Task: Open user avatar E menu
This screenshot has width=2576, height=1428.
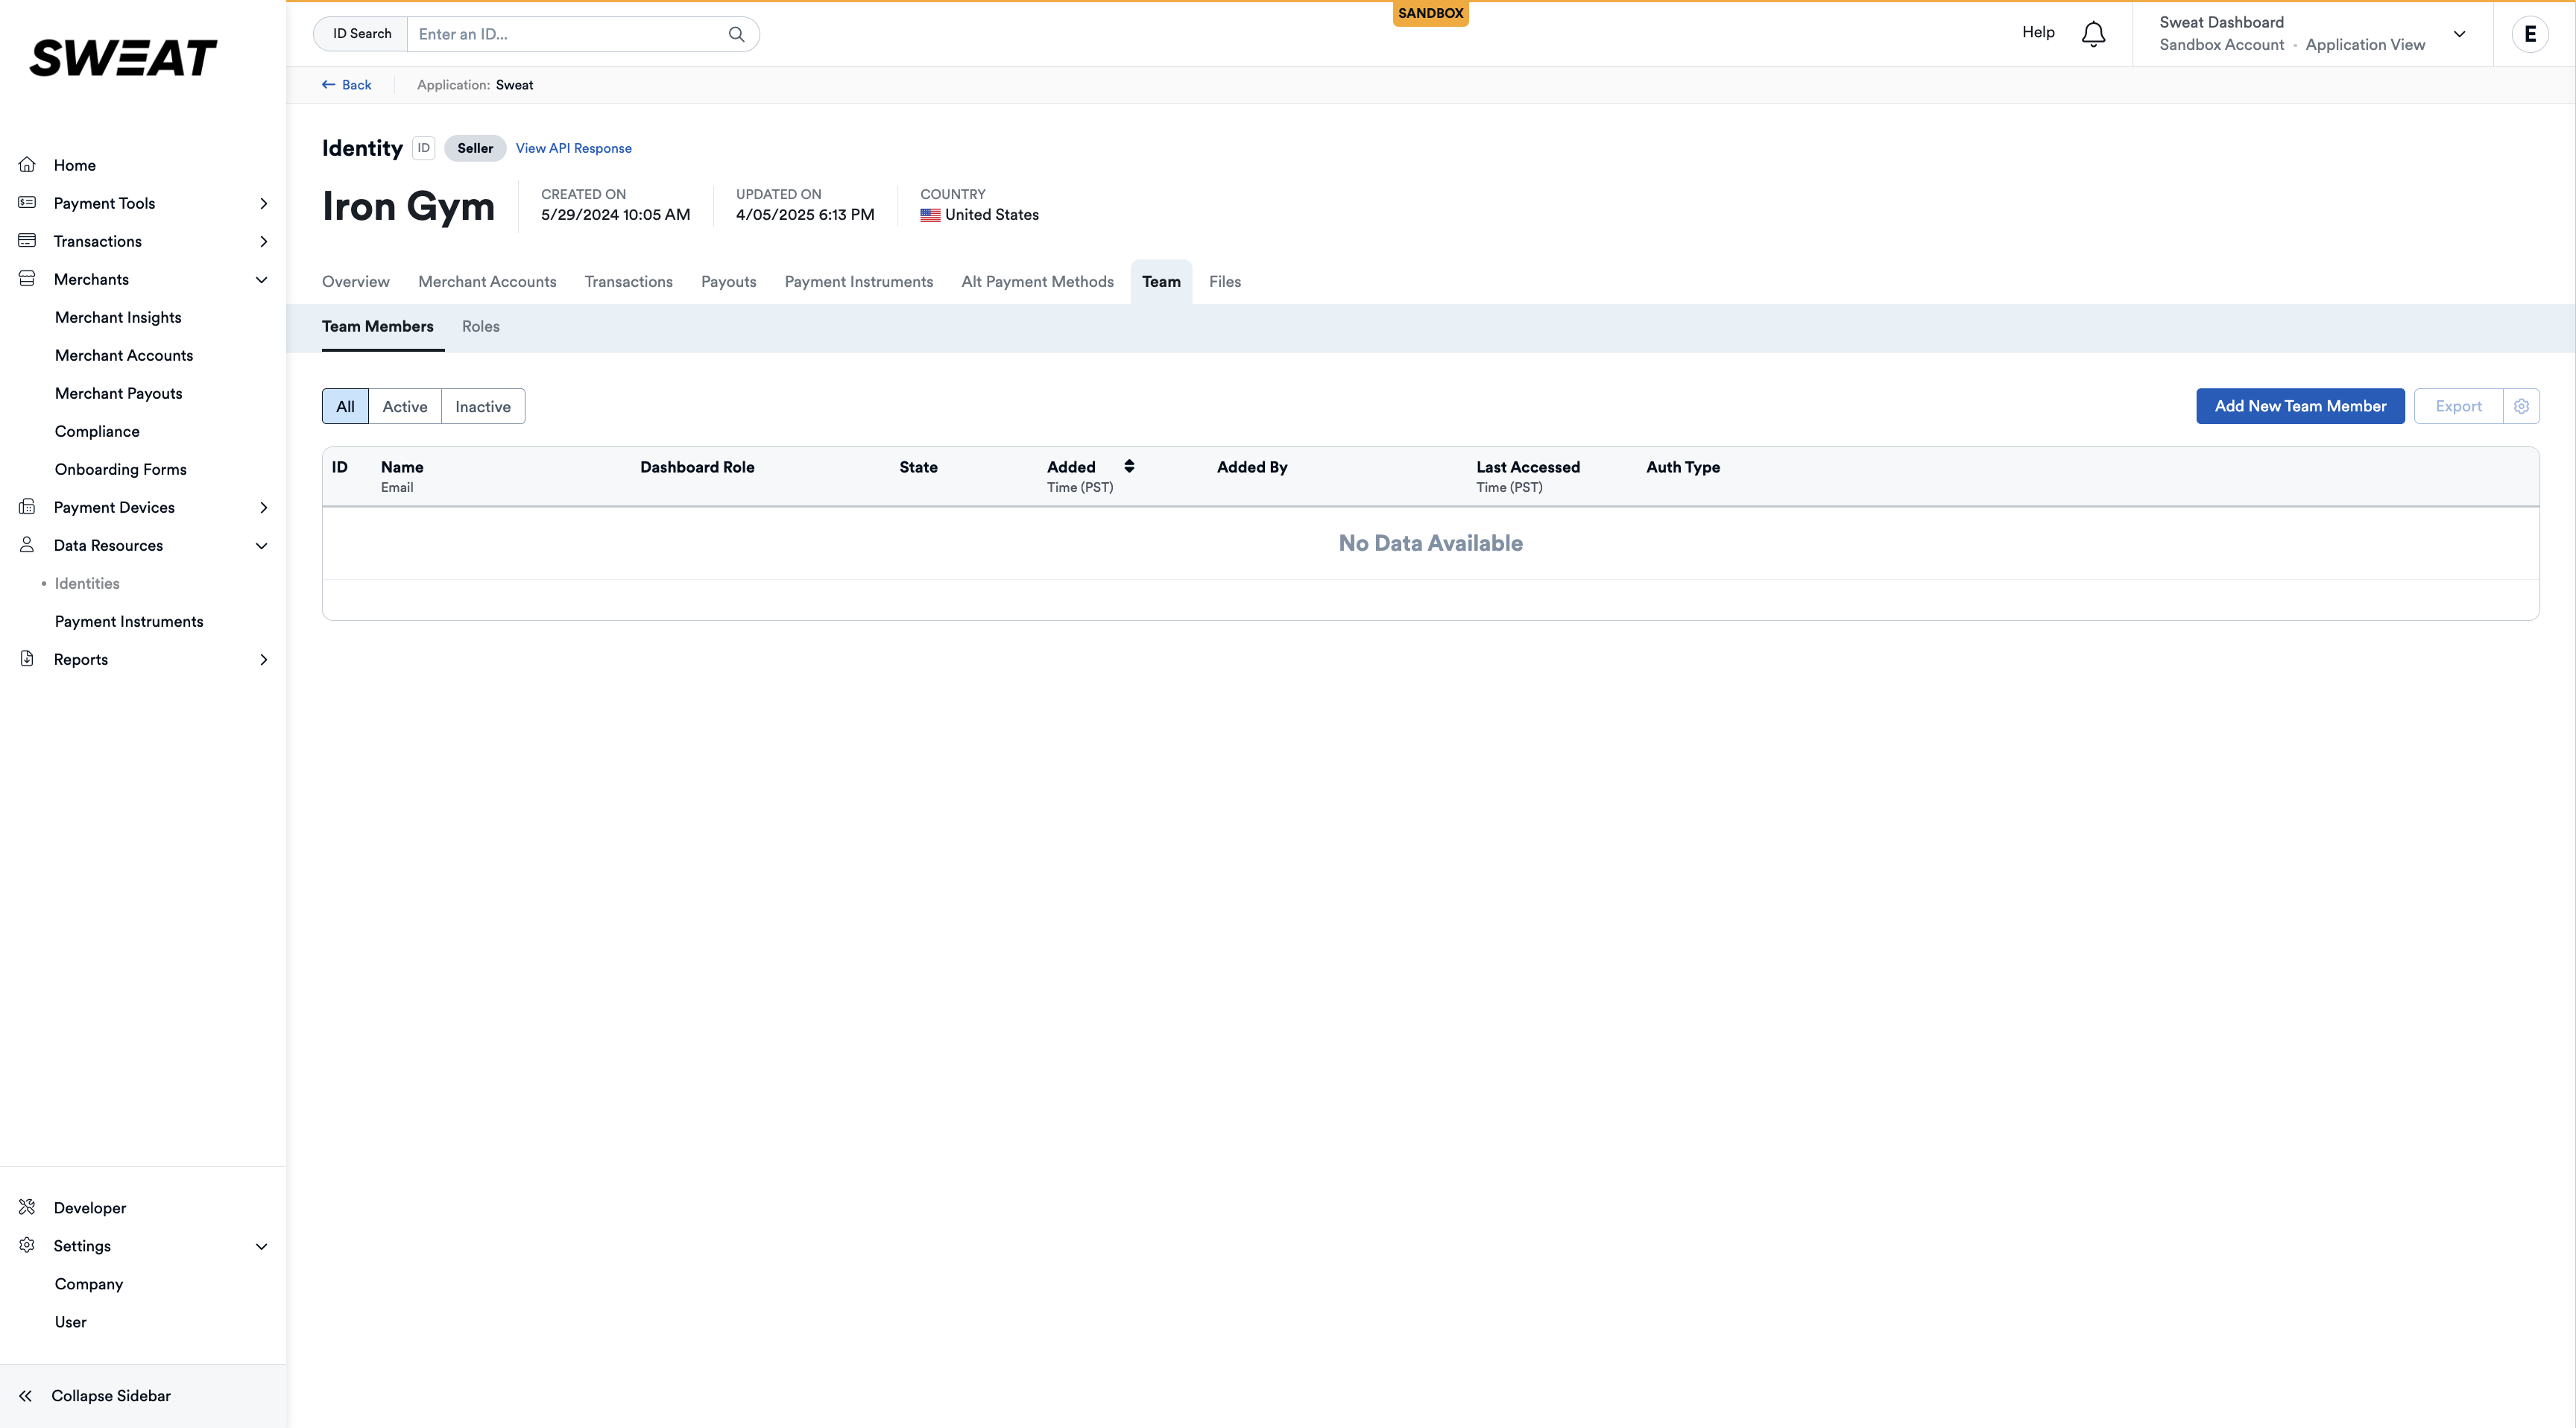Action: click(x=2530, y=34)
